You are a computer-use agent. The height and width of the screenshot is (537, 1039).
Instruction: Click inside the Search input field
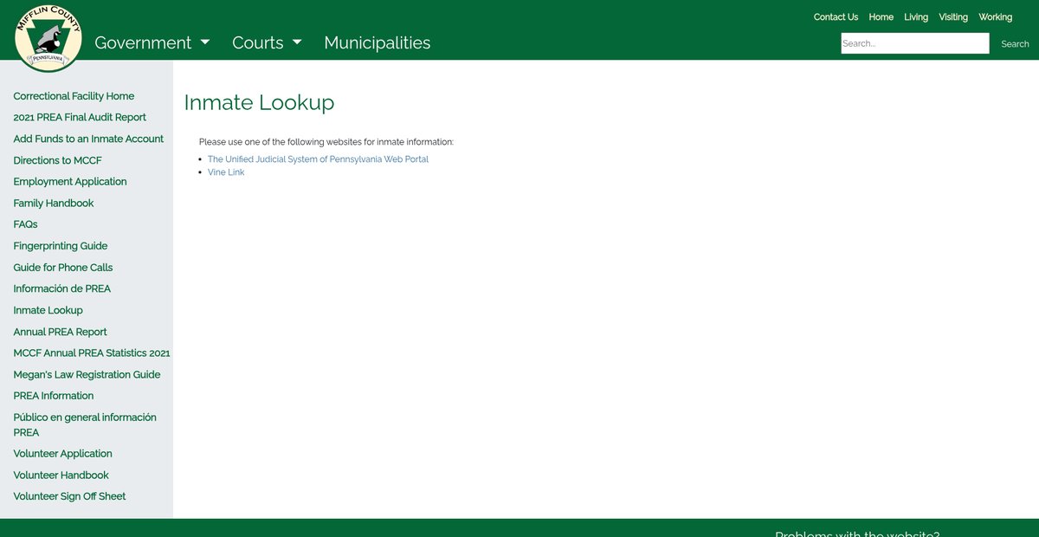(914, 43)
